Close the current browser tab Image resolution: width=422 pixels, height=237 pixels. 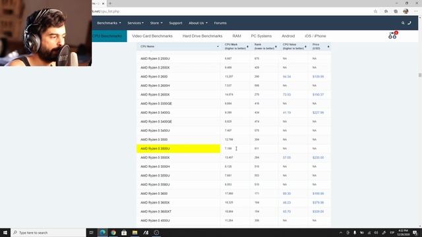click(103, 3)
